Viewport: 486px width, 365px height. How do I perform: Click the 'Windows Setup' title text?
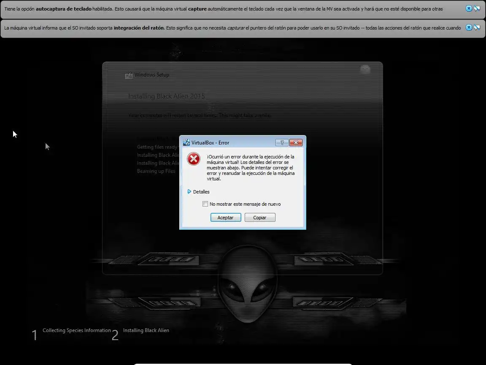tap(152, 75)
